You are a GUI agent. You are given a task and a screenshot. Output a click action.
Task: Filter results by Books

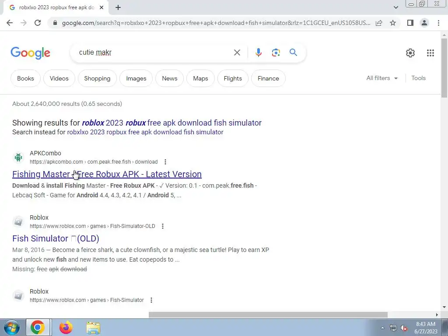pos(25,78)
